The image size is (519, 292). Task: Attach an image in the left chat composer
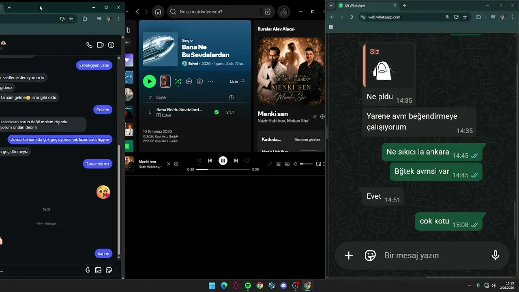point(98,270)
